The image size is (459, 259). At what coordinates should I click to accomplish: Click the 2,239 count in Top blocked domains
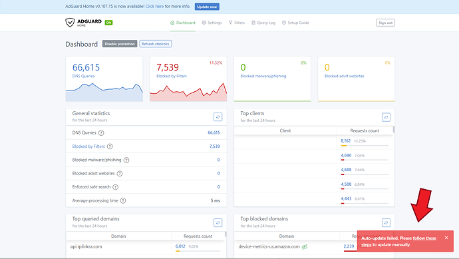(349, 246)
